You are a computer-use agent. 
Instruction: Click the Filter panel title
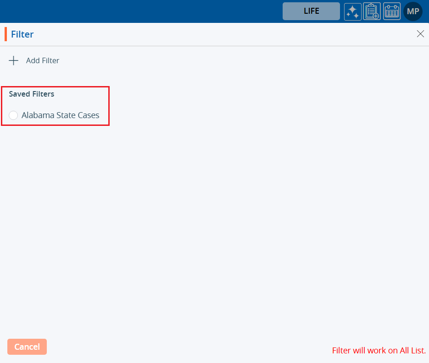click(x=22, y=34)
